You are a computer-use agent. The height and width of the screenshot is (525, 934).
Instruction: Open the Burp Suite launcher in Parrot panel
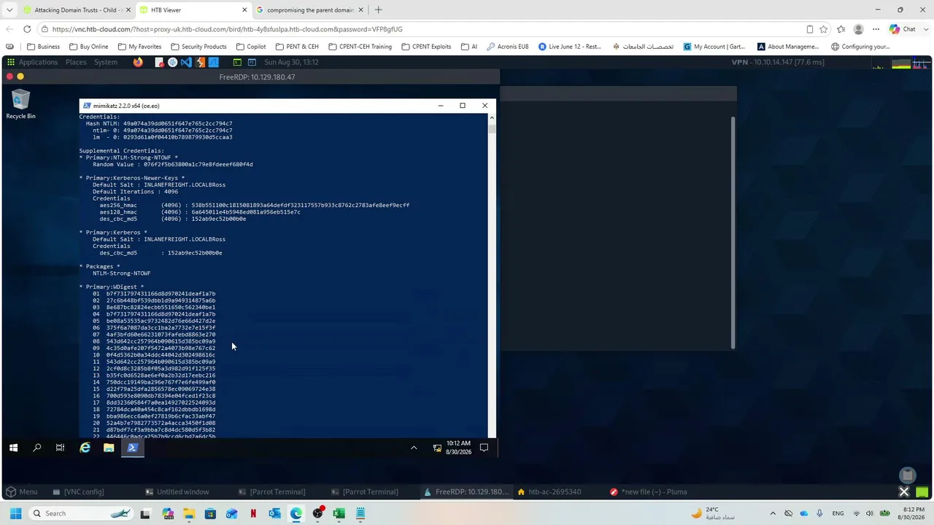point(200,62)
